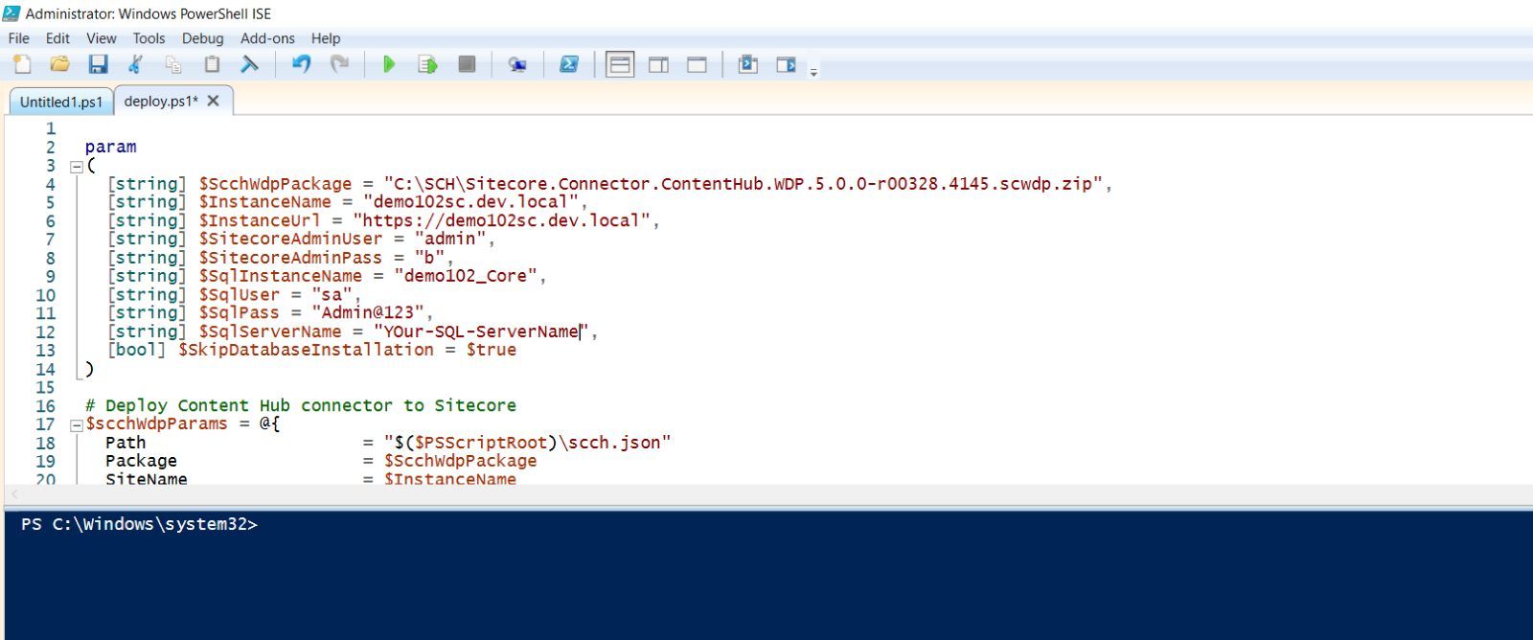Image resolution: width=1533 pixels, height=640 pixels.
Task: Show Script Pane Right layout icon
Action: 658,64
